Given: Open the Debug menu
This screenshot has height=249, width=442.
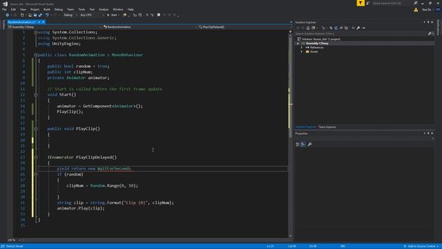Looking at the screenshot, I should click(x=59, y=9).
